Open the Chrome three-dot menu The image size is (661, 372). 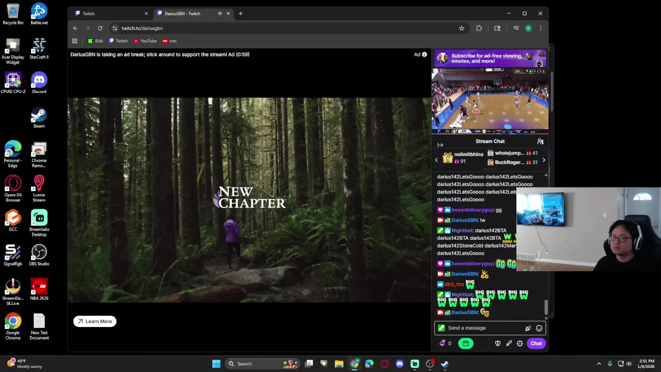(x=541, y=28)
